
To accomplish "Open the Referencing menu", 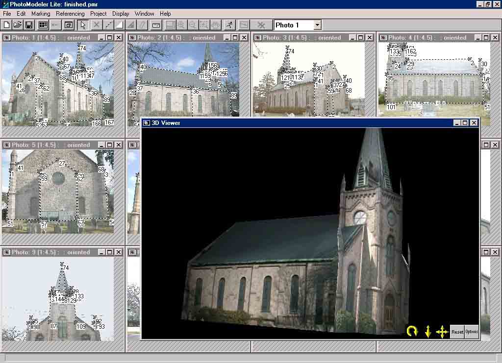I will [70, 14].
